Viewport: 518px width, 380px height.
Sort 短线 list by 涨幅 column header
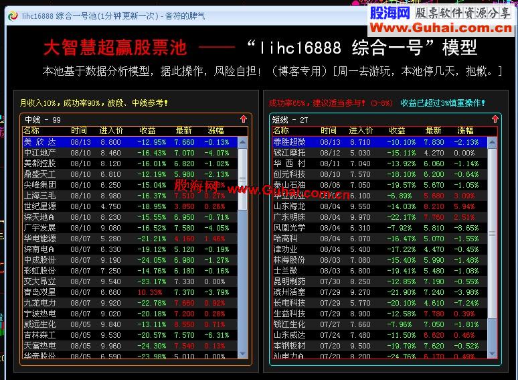click(466, 131)
